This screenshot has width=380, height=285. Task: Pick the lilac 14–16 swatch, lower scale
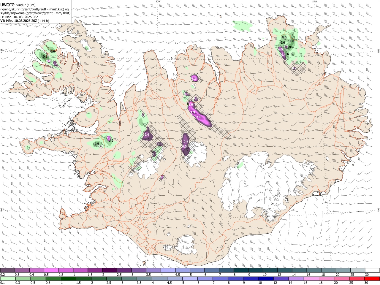(x=296, y=278)
